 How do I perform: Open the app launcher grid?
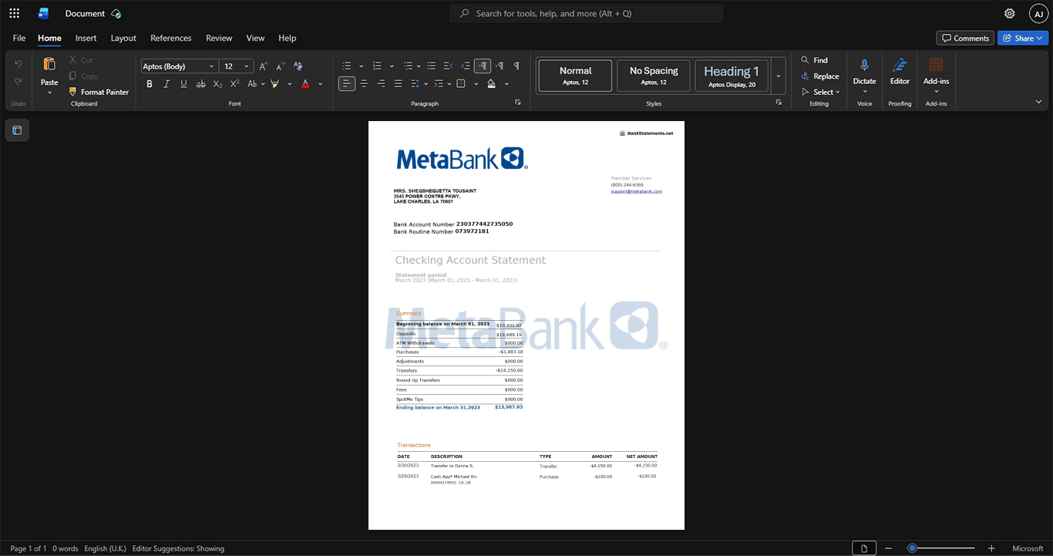point(14,13)
